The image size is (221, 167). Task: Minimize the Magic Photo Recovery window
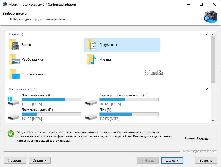coord(189,4)
